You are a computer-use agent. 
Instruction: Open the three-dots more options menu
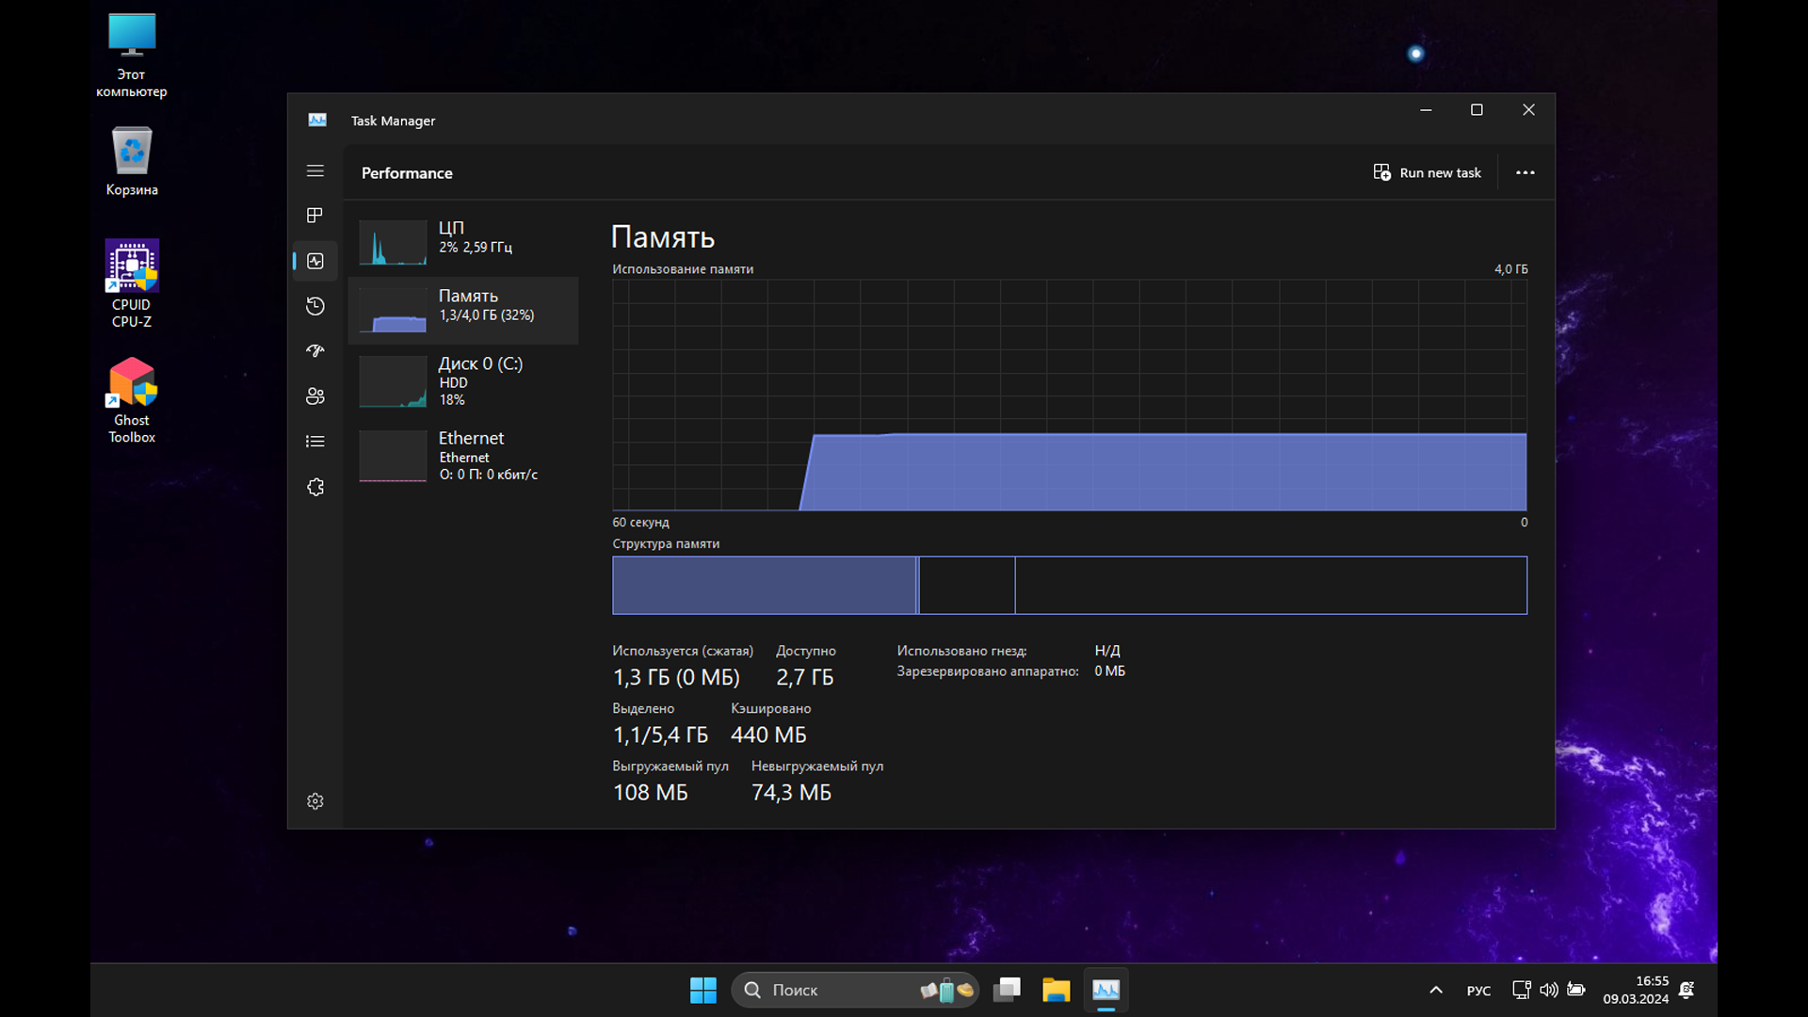[x=1525, y=172]
